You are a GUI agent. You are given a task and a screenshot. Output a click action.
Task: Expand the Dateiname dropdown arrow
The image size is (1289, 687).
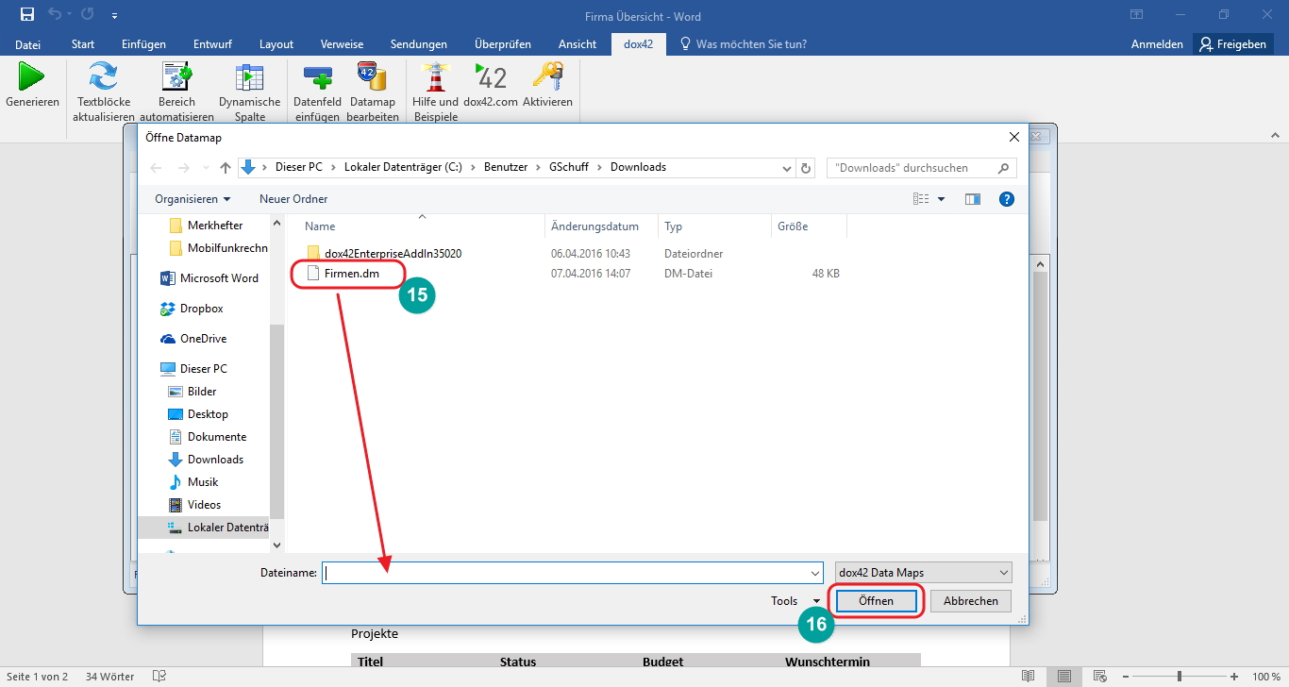[815, 573]
